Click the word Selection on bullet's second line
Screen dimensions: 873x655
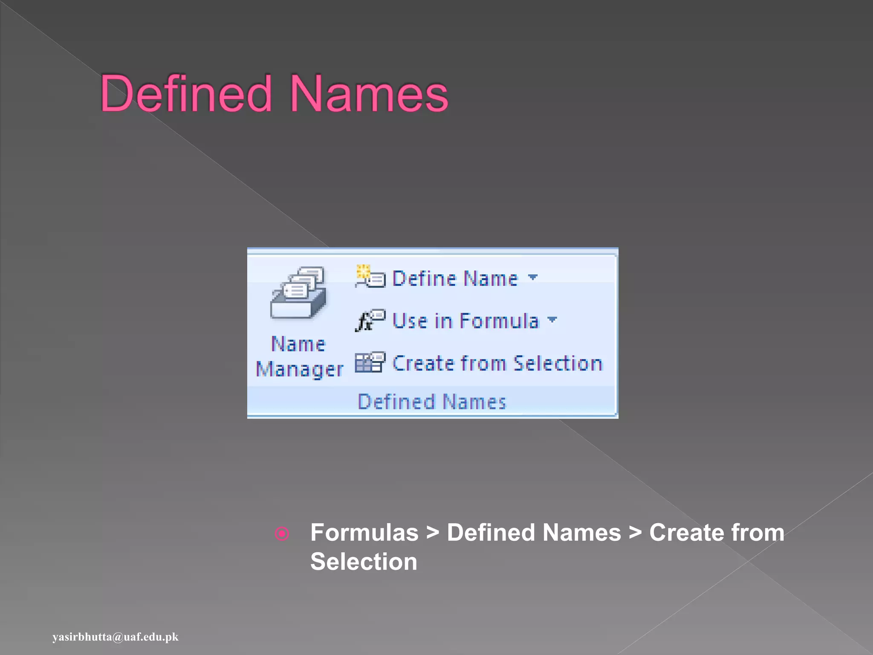(x=364, y=562)
